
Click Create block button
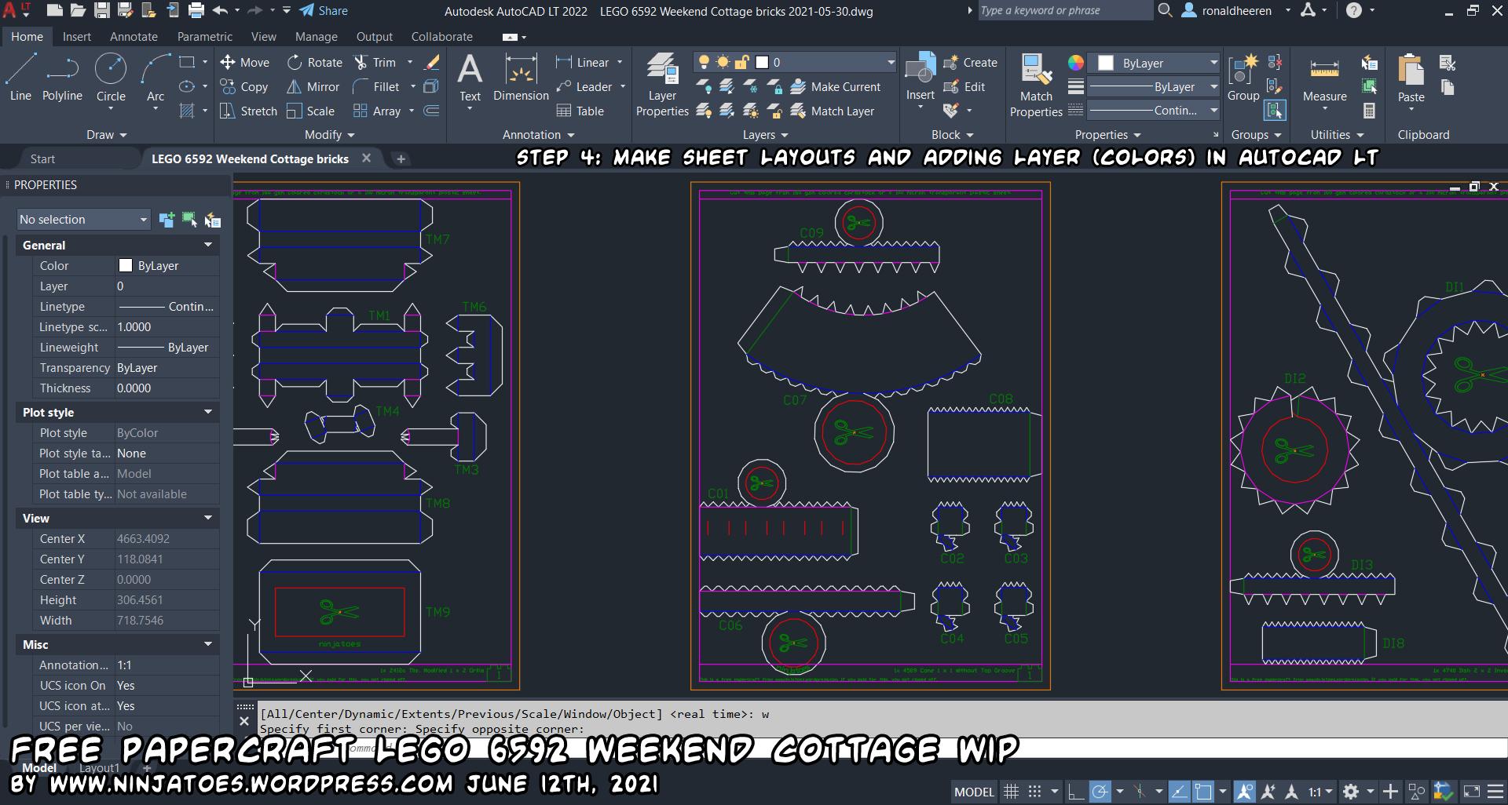tap(970, 63)
